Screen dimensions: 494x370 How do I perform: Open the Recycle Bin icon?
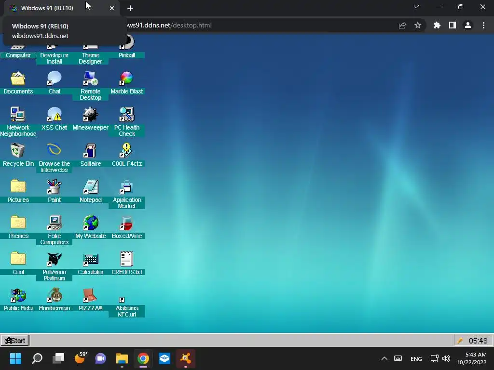click(18, 151)
